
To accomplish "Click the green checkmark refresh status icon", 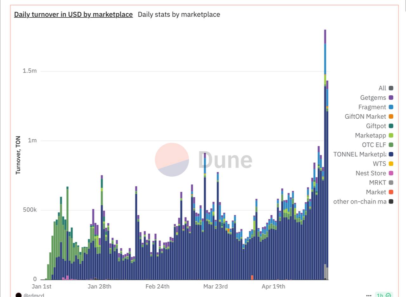I will [x=388, y=295].
